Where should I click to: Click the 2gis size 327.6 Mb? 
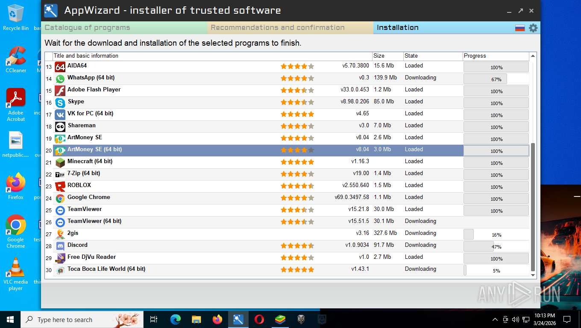click(385, 233)
